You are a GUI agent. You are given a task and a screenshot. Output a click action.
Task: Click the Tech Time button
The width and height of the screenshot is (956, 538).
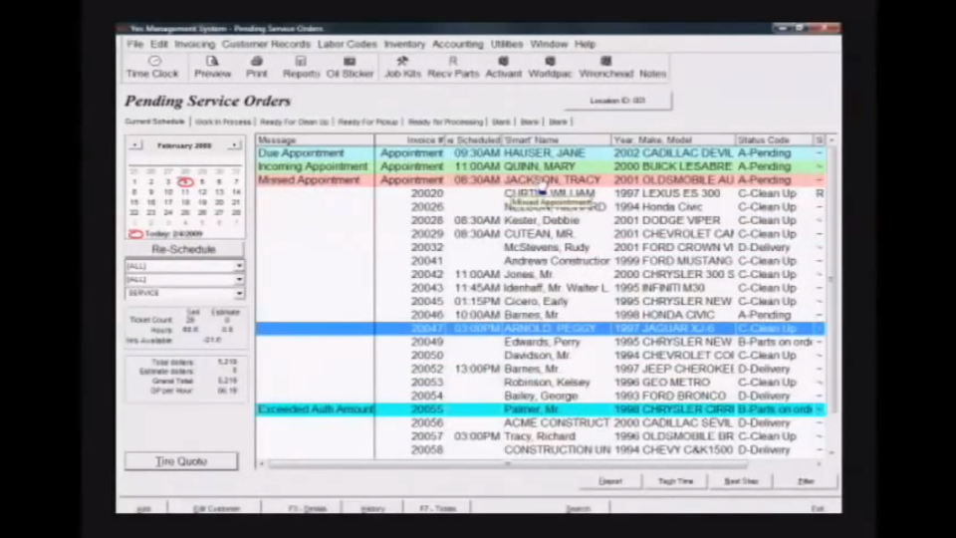click(x=675, y=481)
